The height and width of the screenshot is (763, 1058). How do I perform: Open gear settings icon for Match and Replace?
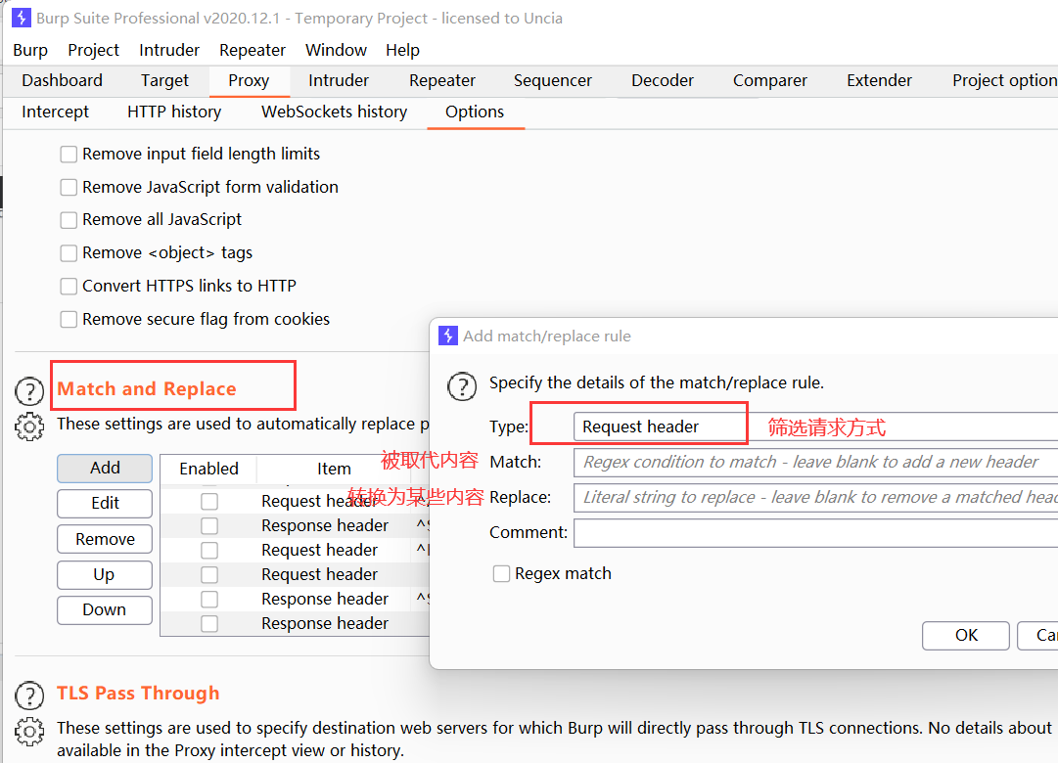coord(29,426)
